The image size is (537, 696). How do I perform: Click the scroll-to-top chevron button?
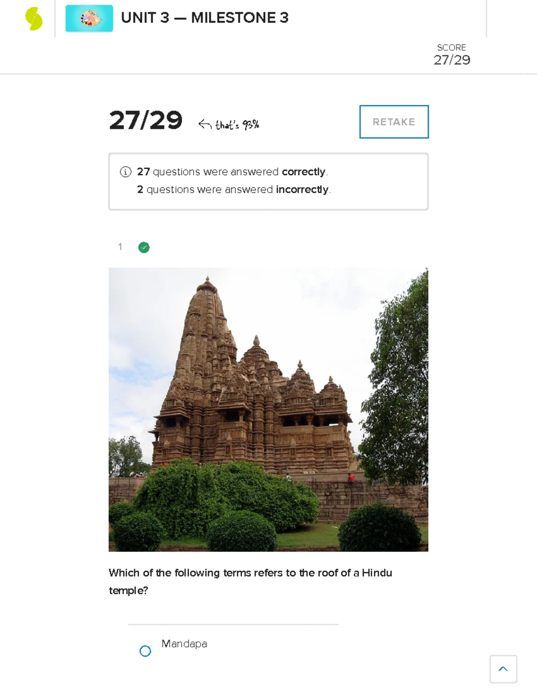click(x=503, y=669)
